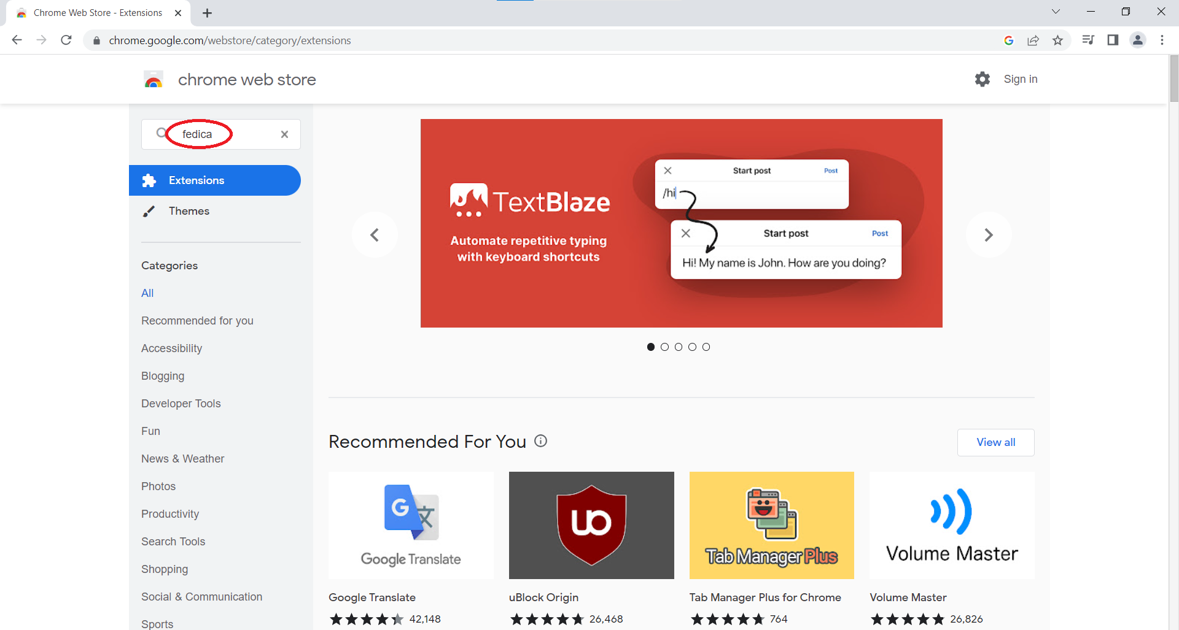Go to the next carousel slide
This screenshot has width=1179, height=630.
point(988,235)
